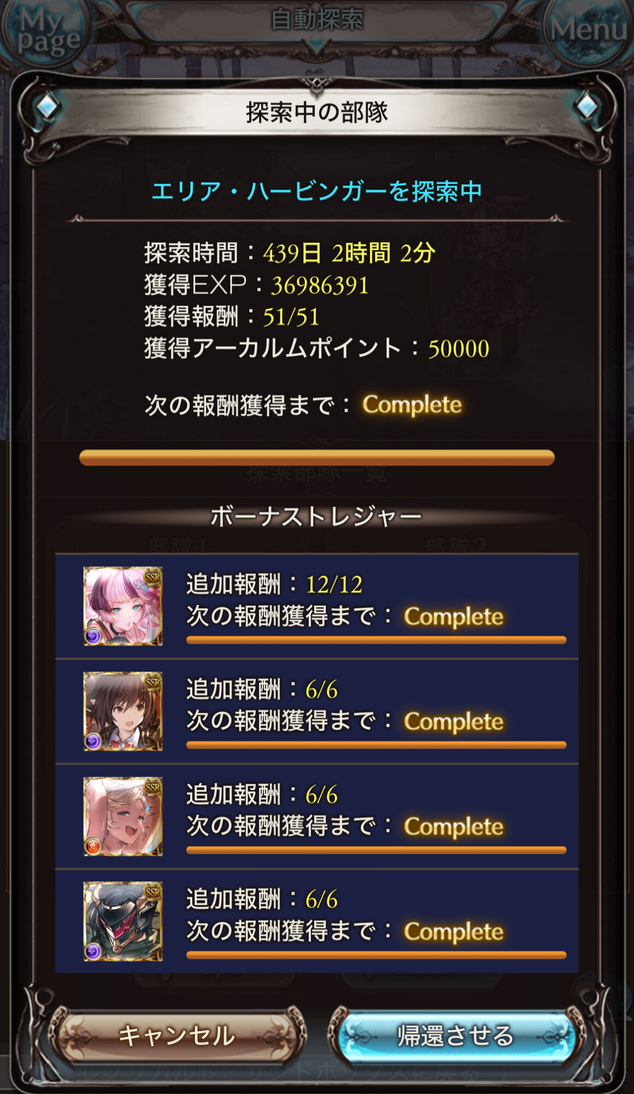
Task: Click the SSR badge on the knight portrait
Action: pos(153,892)
